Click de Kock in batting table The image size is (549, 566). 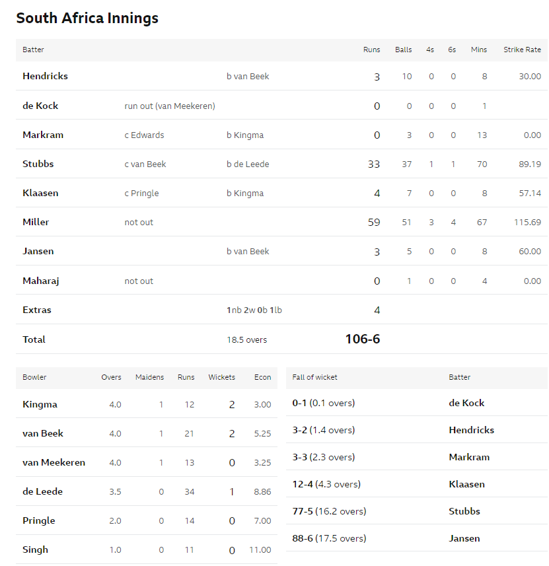point(40,106)
